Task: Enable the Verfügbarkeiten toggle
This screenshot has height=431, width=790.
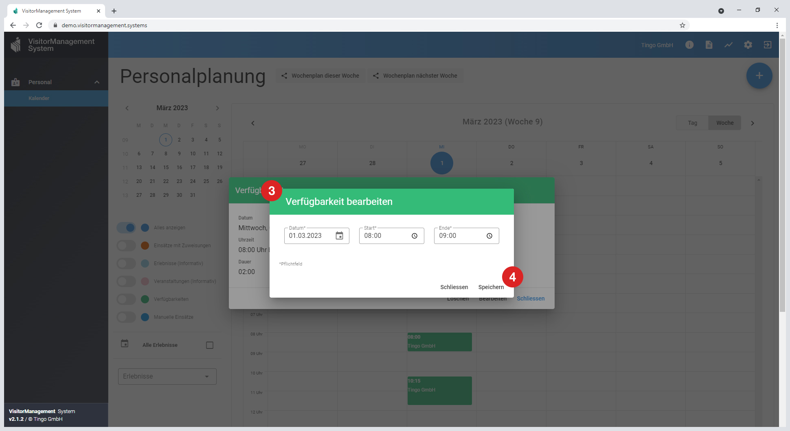Action: coord(126,299)
